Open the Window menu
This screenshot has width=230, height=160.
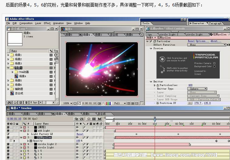click(x=78, y=23)
